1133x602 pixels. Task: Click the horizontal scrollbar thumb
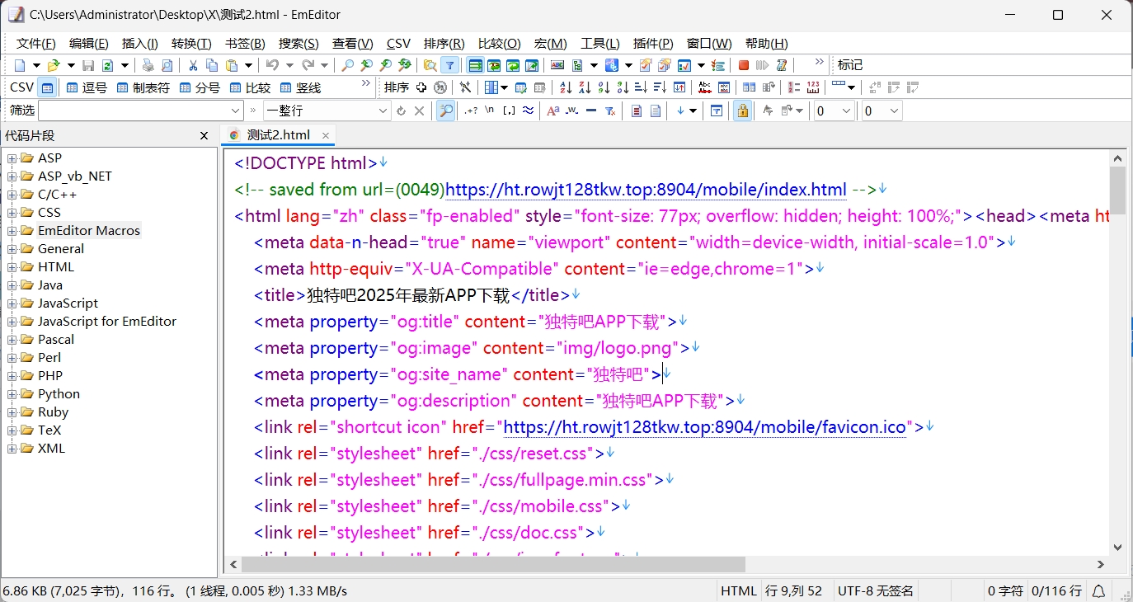[x=493, y=564]
